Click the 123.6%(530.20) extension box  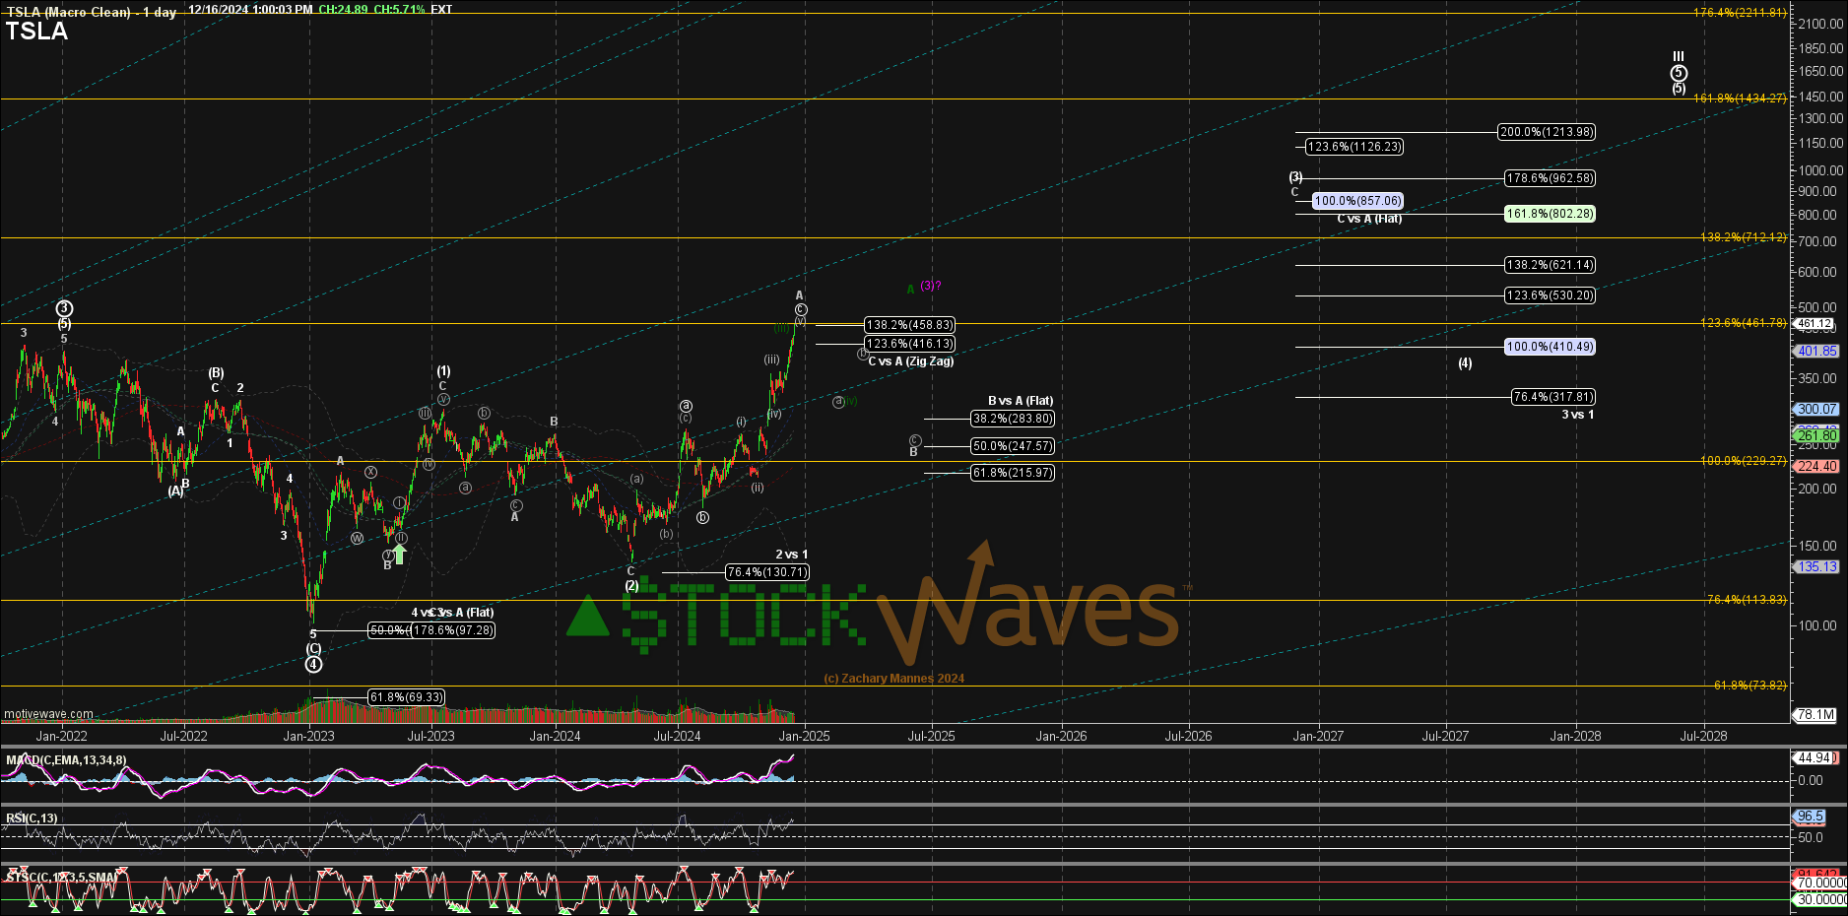[1550, 295]
